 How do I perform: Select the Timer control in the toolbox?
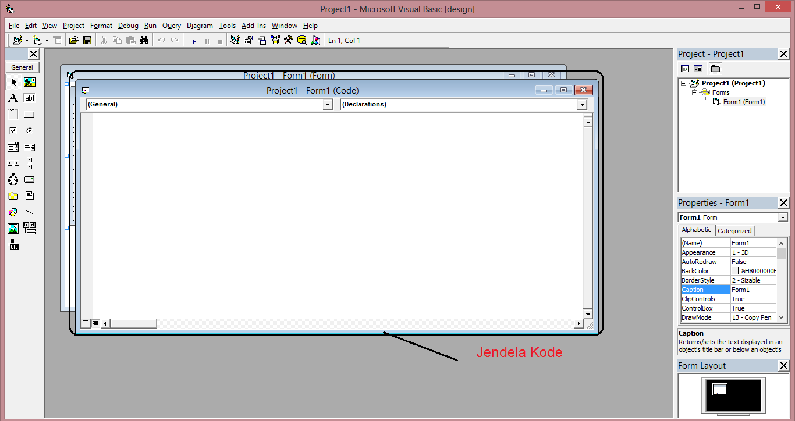click(x=13, y=179)
